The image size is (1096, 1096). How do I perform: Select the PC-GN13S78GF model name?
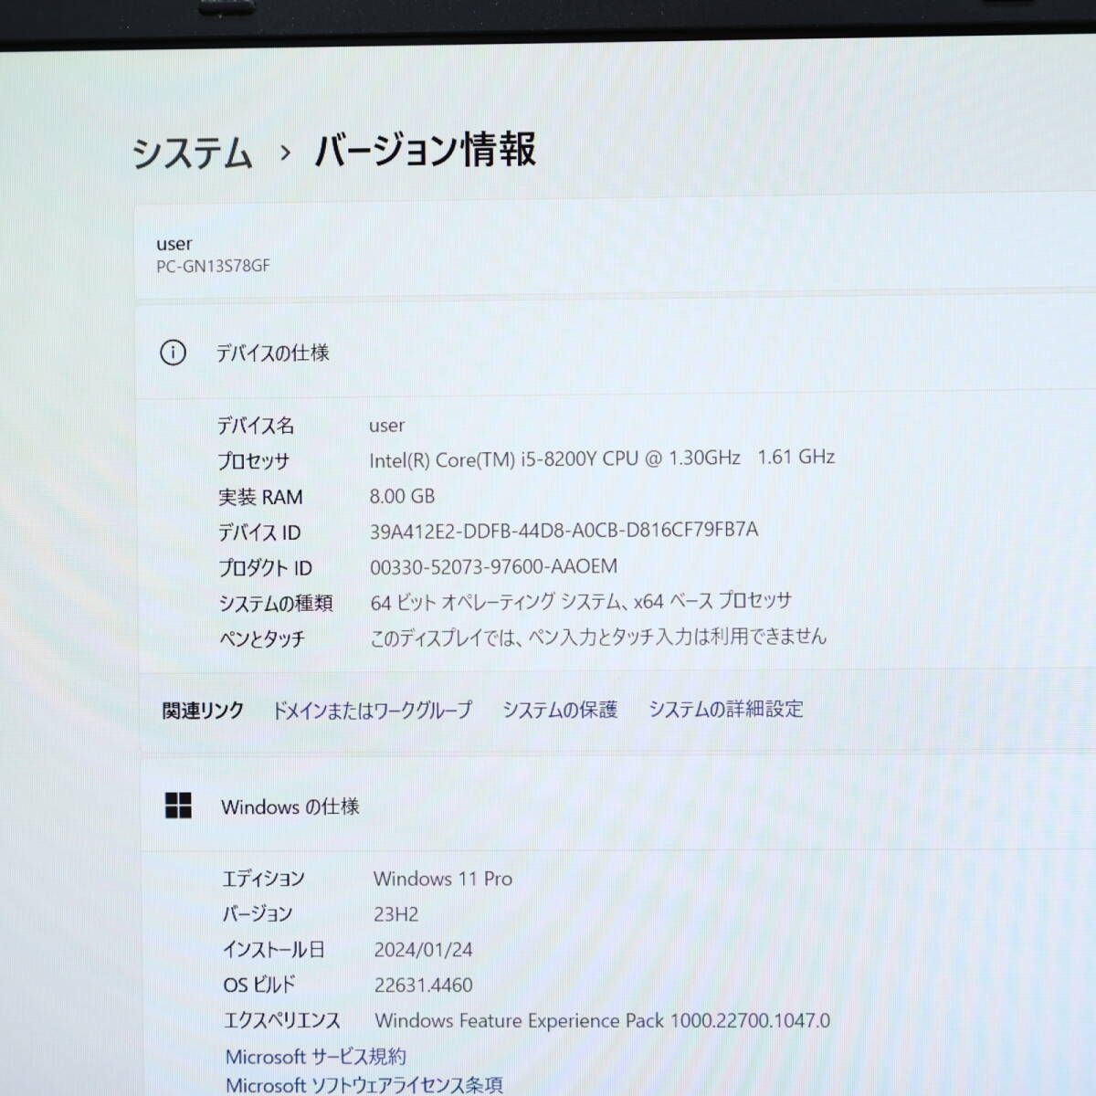click(x=214, y=266)
